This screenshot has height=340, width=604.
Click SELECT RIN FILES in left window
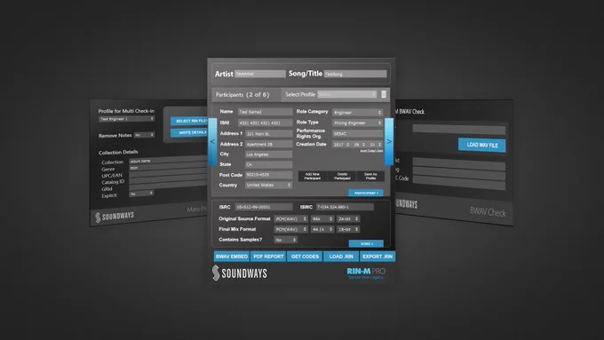click(189, 121)
